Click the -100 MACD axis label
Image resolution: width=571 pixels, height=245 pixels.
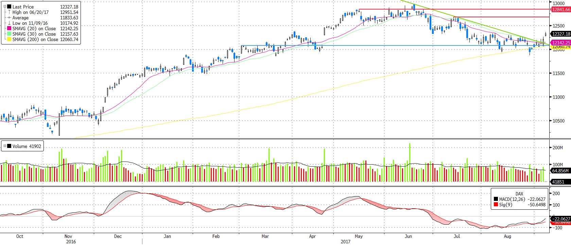coord(557,228)
